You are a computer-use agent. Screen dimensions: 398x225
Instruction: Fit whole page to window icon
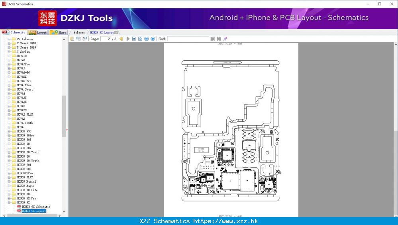(140, 39)
